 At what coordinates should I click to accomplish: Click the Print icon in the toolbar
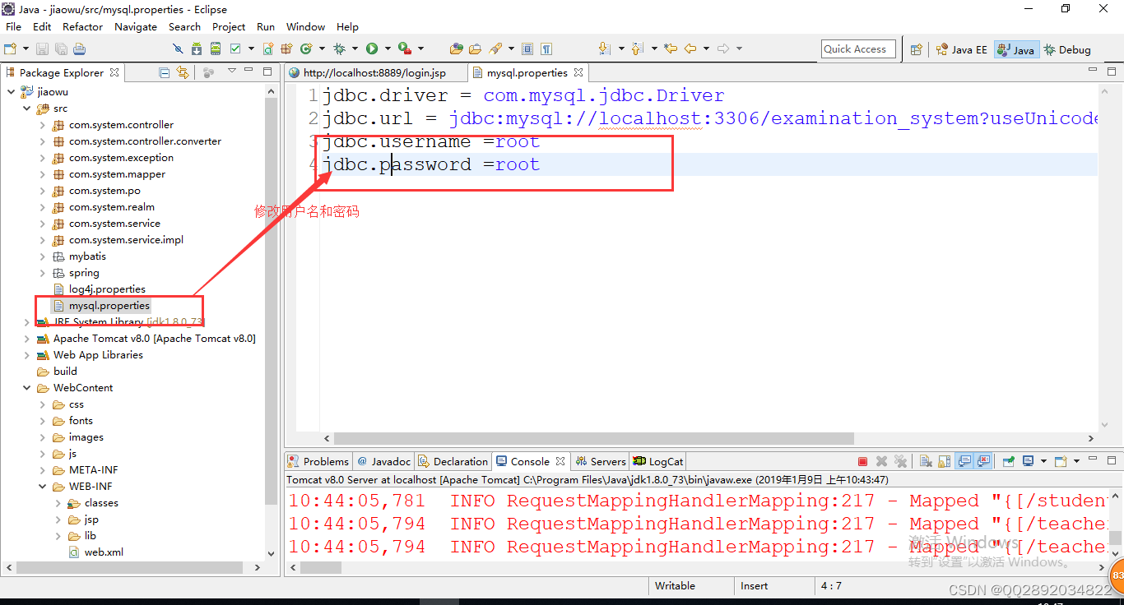[x=79, y=49]
